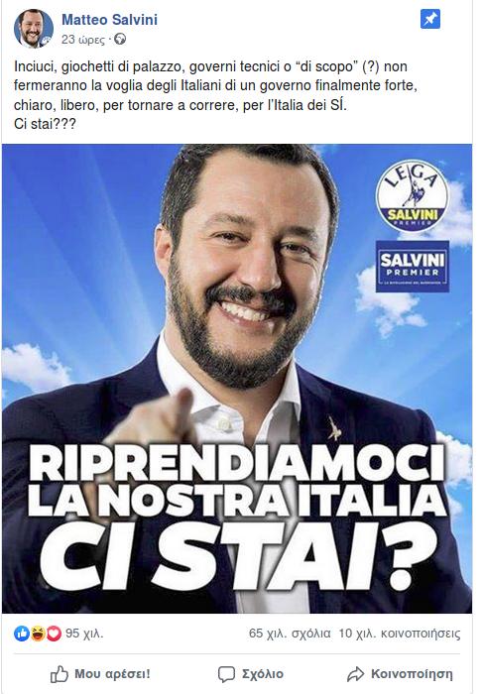
Task: Click the post caption starting 'Inciuci, giochetti'
Action: click(215, 95)
